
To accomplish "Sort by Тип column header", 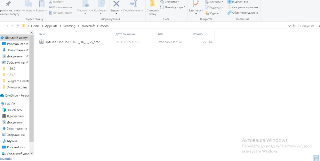I will [174, 34].
